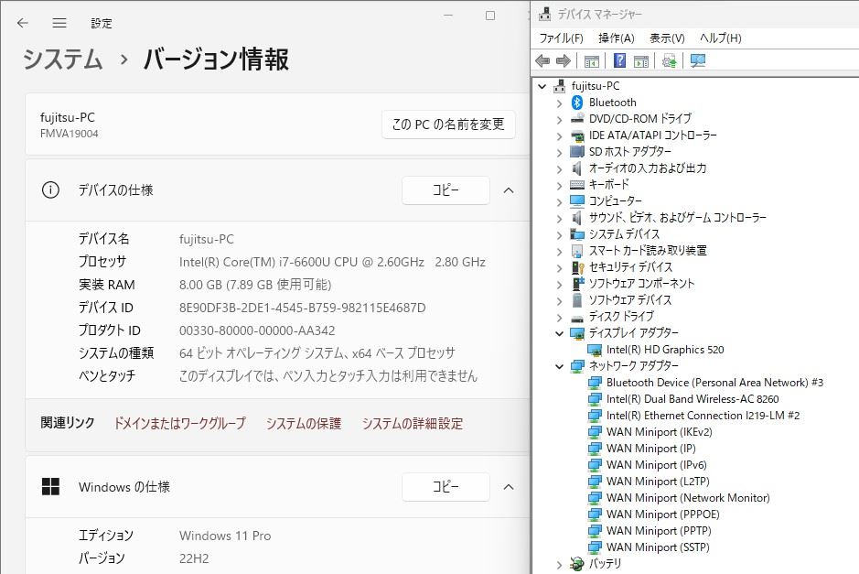Click the Bluetooth category icon
Image resolution: width=859 pixels, height=574 pixels.
tap(577, 103)
